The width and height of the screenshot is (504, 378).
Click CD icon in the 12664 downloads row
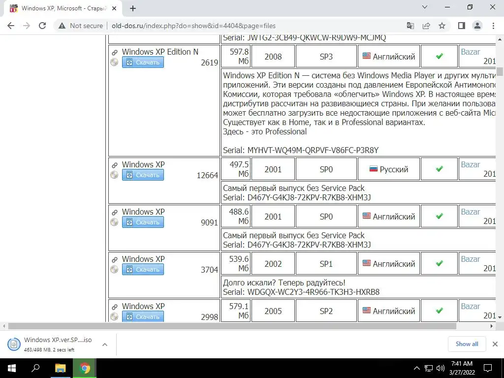(114, 175)
